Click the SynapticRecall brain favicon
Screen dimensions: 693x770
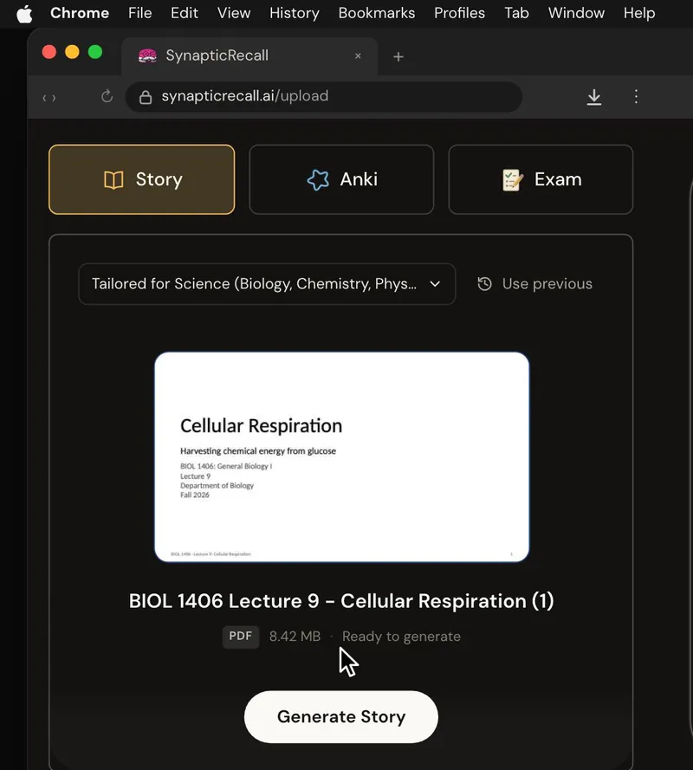pos(147,56)
